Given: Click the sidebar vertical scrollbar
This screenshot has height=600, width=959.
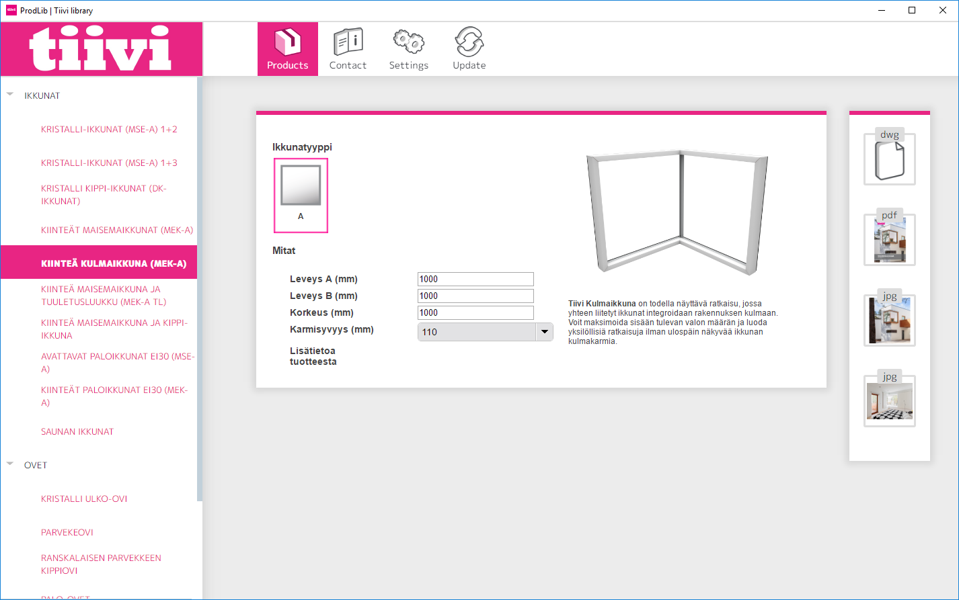Looking at the screenshot, I should 199,289.
